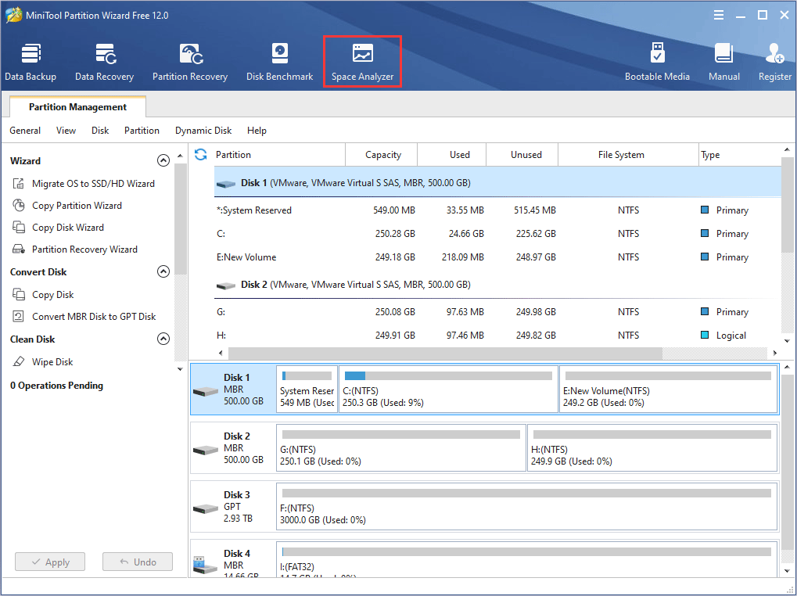Click the Partition Recovery Wizard icon
The image size is (797, 596).
point(18,249)
